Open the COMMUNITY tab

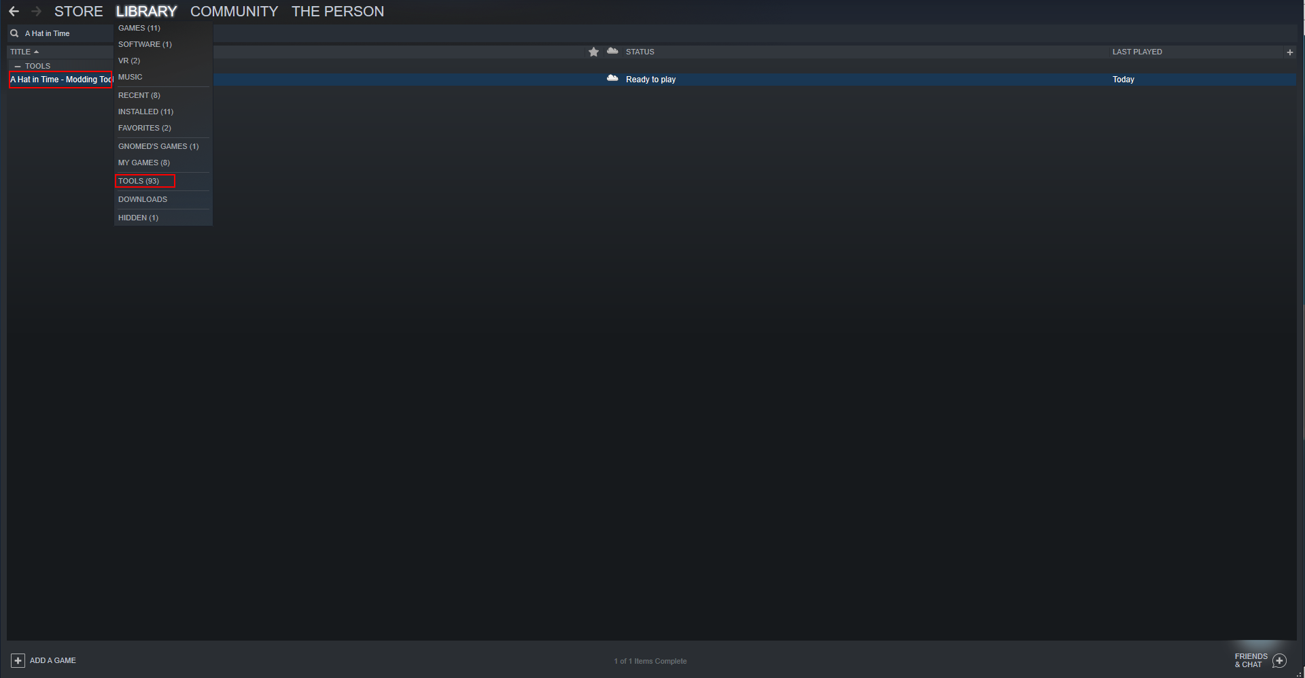(x=234, y=12)
